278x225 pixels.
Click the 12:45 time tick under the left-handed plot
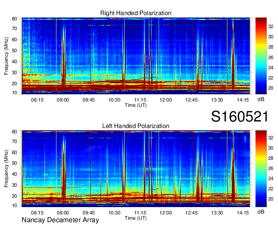tap(191, 213)
